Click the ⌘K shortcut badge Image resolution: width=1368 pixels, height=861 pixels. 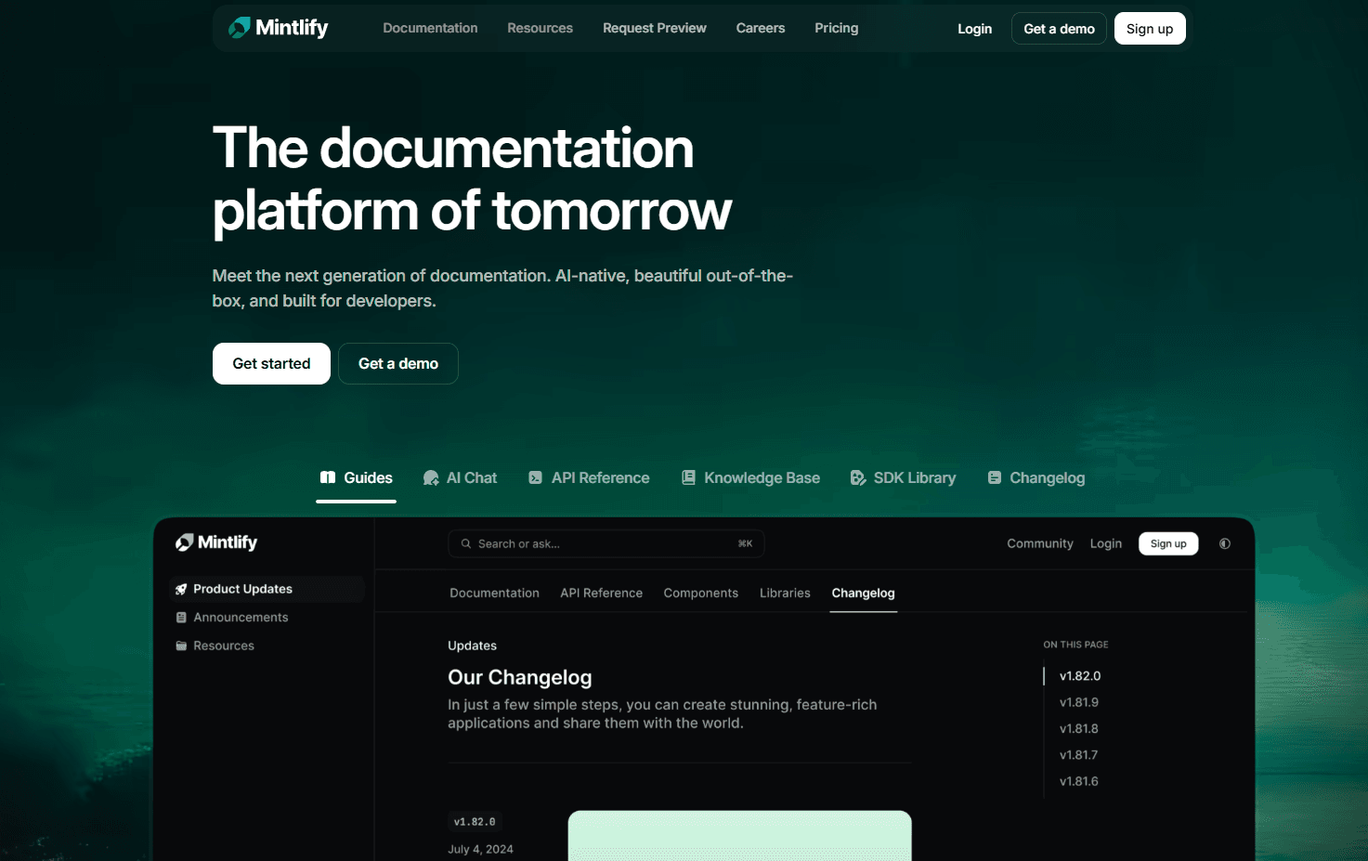click(745, 543)
